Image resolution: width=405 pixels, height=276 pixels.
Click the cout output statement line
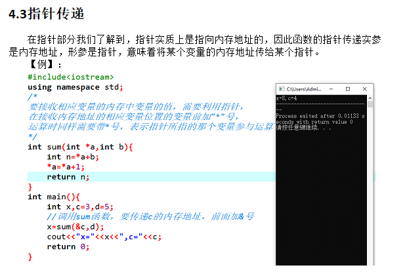(104, 237)
